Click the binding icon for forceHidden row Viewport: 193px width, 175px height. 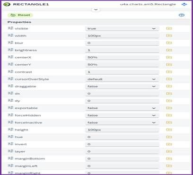tap(169, 115)
